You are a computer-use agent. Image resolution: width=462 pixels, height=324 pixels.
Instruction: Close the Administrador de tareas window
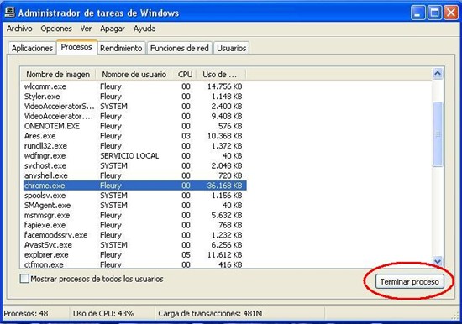(451, 13)
